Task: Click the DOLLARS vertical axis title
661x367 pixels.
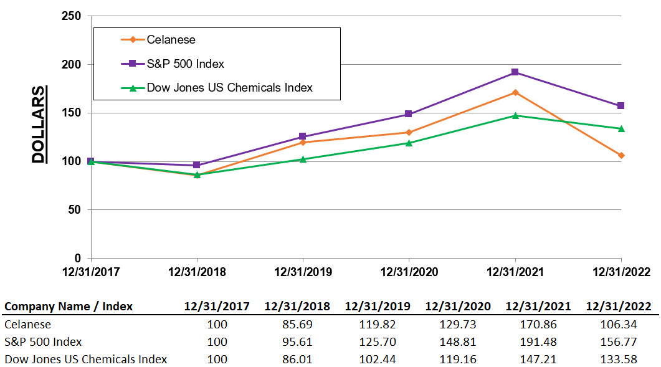Action: [x=39, y=125]
